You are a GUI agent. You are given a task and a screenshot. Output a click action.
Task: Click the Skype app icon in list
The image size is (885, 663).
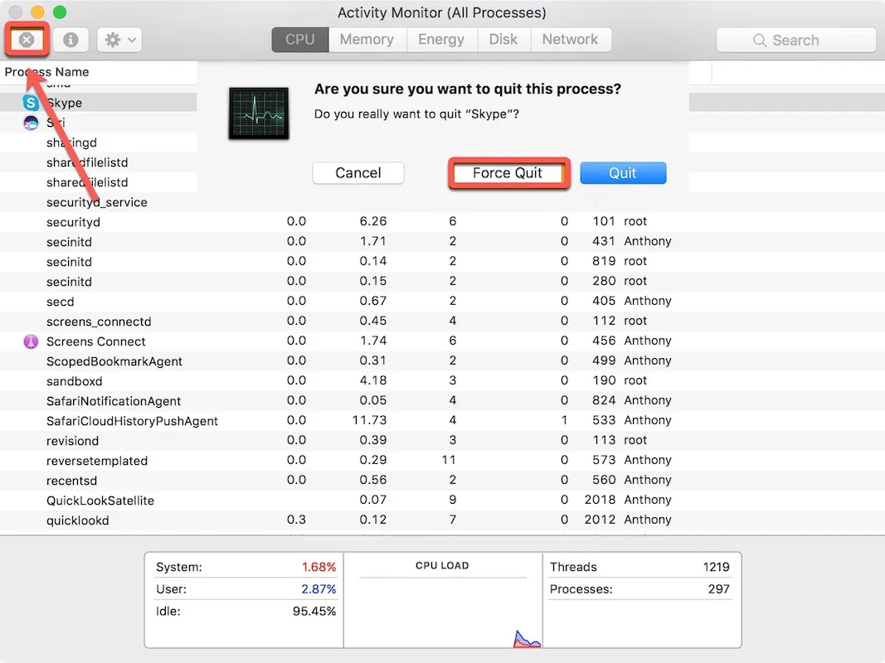click(31, 103)
